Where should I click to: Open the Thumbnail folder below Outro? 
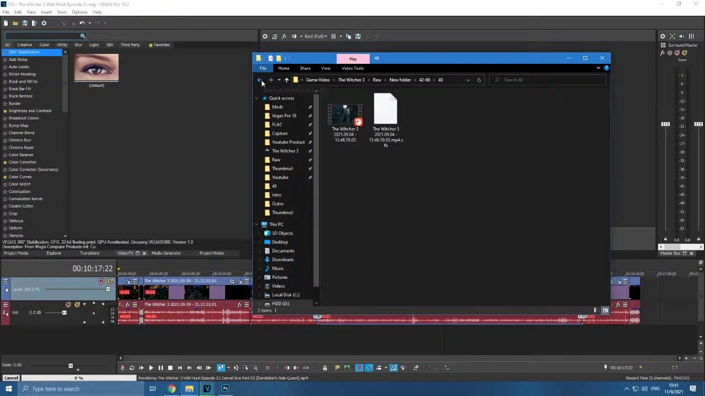click(282, 212)
